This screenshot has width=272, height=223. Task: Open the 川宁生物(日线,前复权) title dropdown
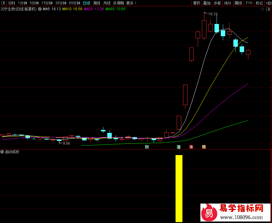(x=19, y=9)
